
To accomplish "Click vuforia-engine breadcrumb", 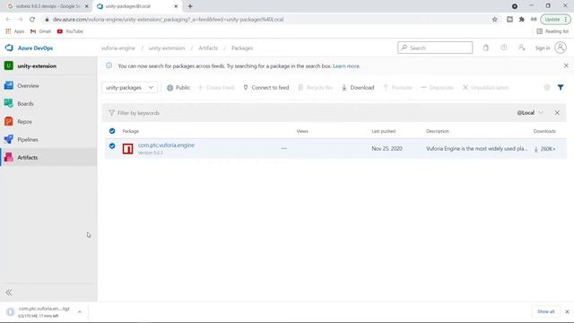I will [x=117, y=48].
